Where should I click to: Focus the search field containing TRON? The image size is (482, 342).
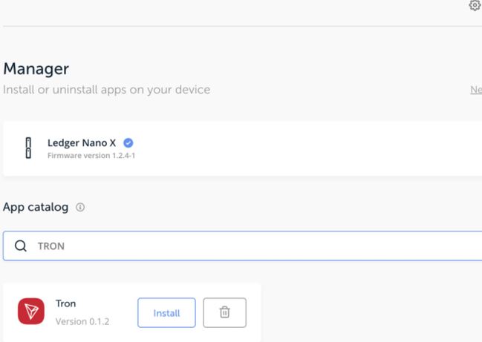[223, 246]
